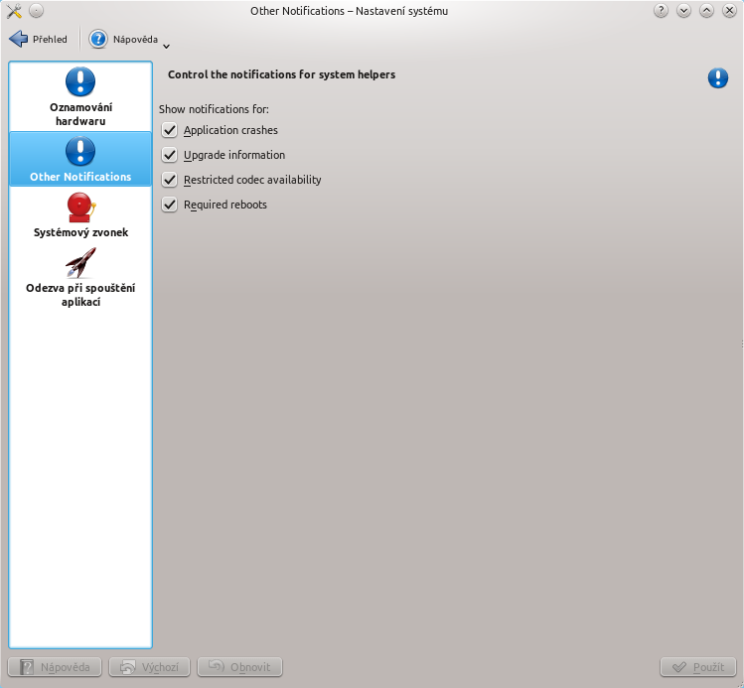Viewport: 744px width, 688px height.
Task: Close the Nastavení systému window
Action: pos(729,11)
